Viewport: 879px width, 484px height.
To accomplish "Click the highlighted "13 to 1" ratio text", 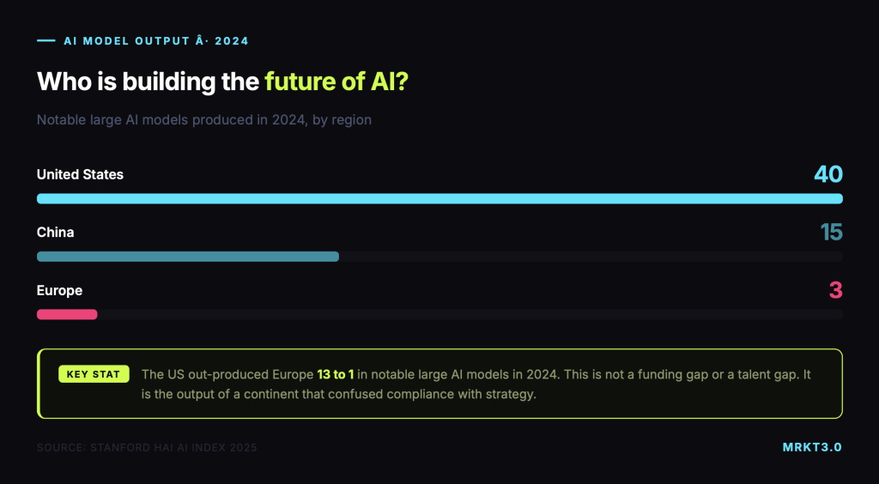I will point(336,374).
